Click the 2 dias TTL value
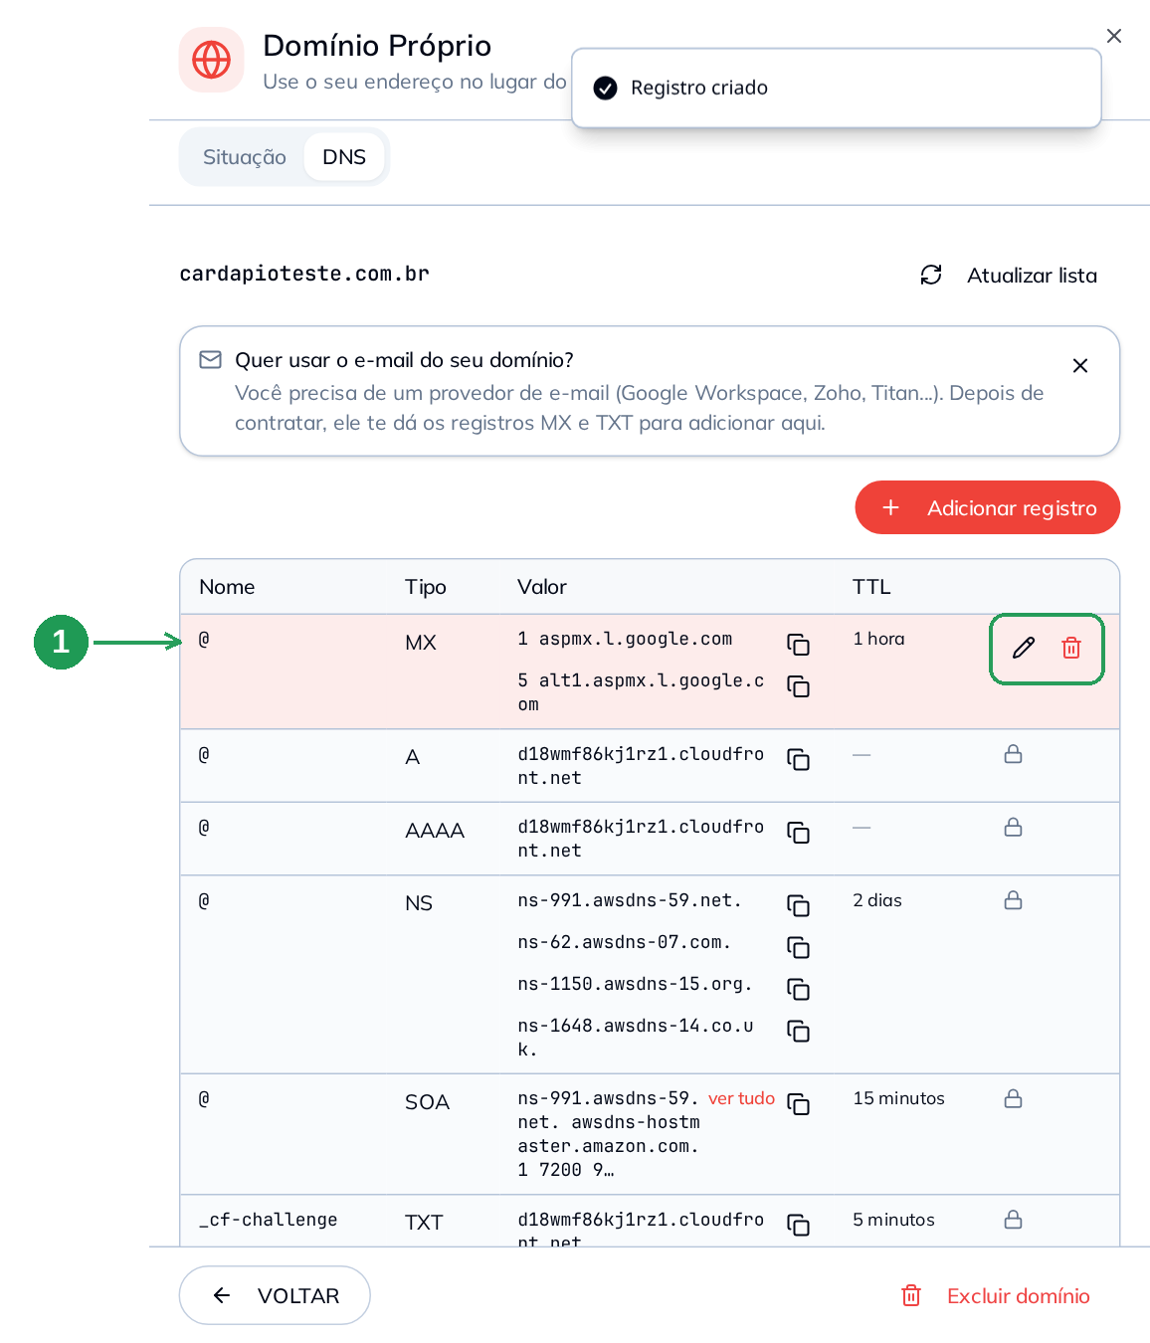The width and height of the screenshot is (1150, 1343). (x=877, y=900)
